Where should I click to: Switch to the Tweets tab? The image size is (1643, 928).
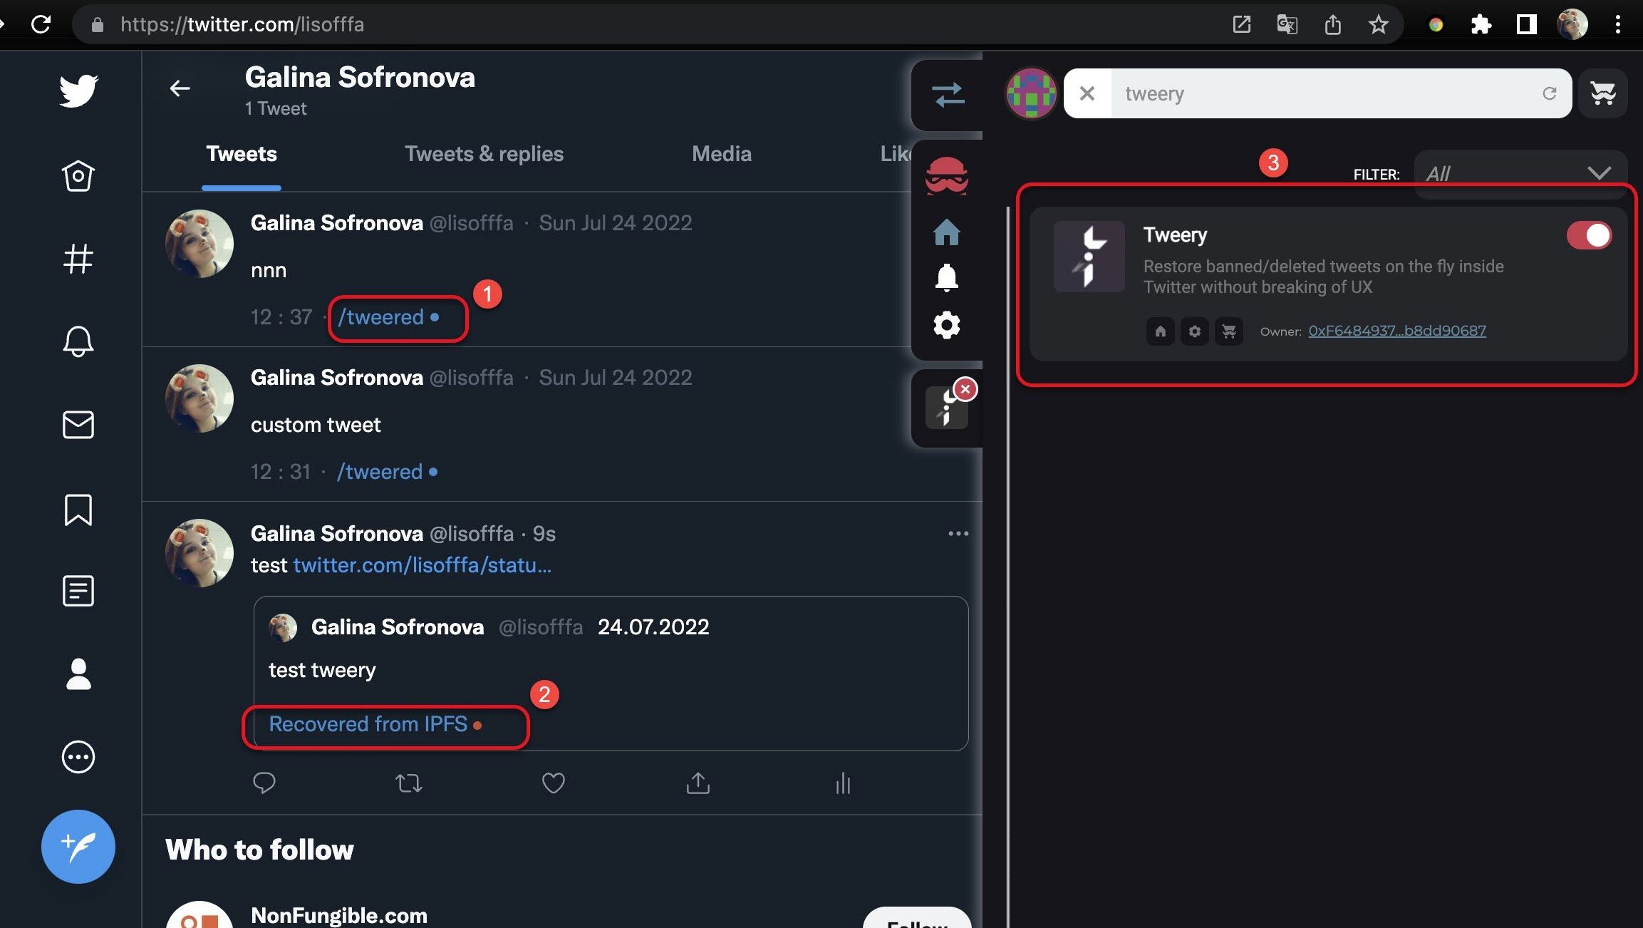click(242, 154)
